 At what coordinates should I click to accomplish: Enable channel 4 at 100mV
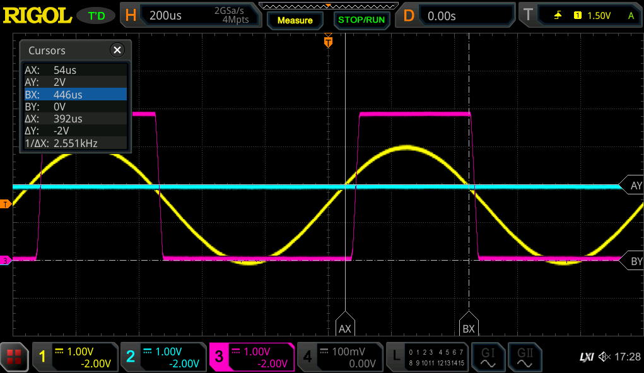pyautogui.click(x=340, y=357)
